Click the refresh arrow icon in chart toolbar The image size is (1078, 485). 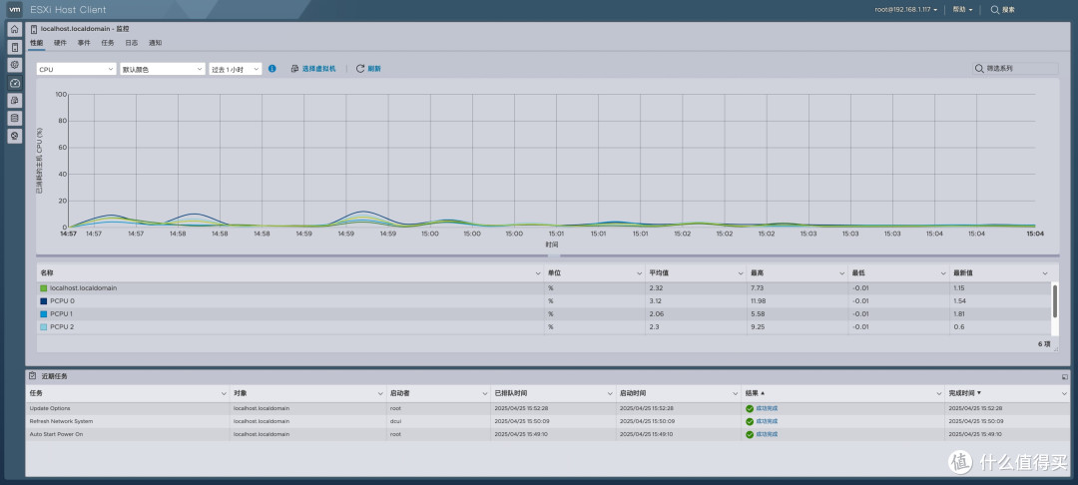coord(359,69)
